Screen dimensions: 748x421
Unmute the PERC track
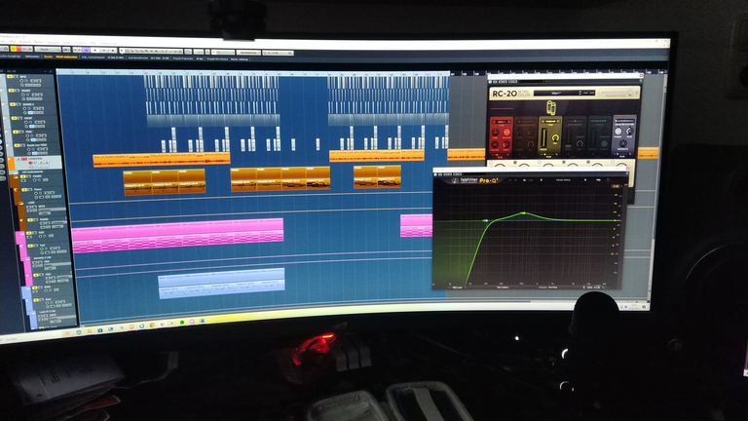(16, 132)
